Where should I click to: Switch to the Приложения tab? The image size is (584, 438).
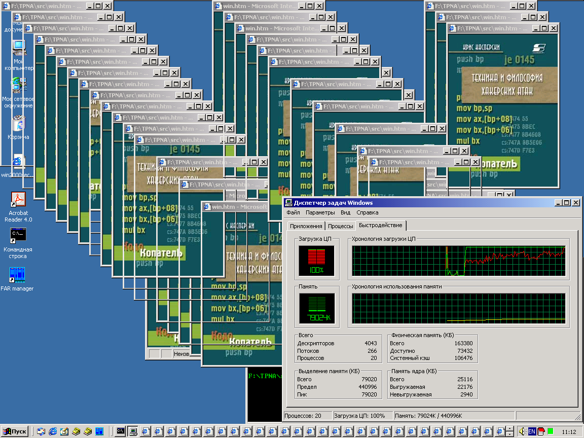306,226
